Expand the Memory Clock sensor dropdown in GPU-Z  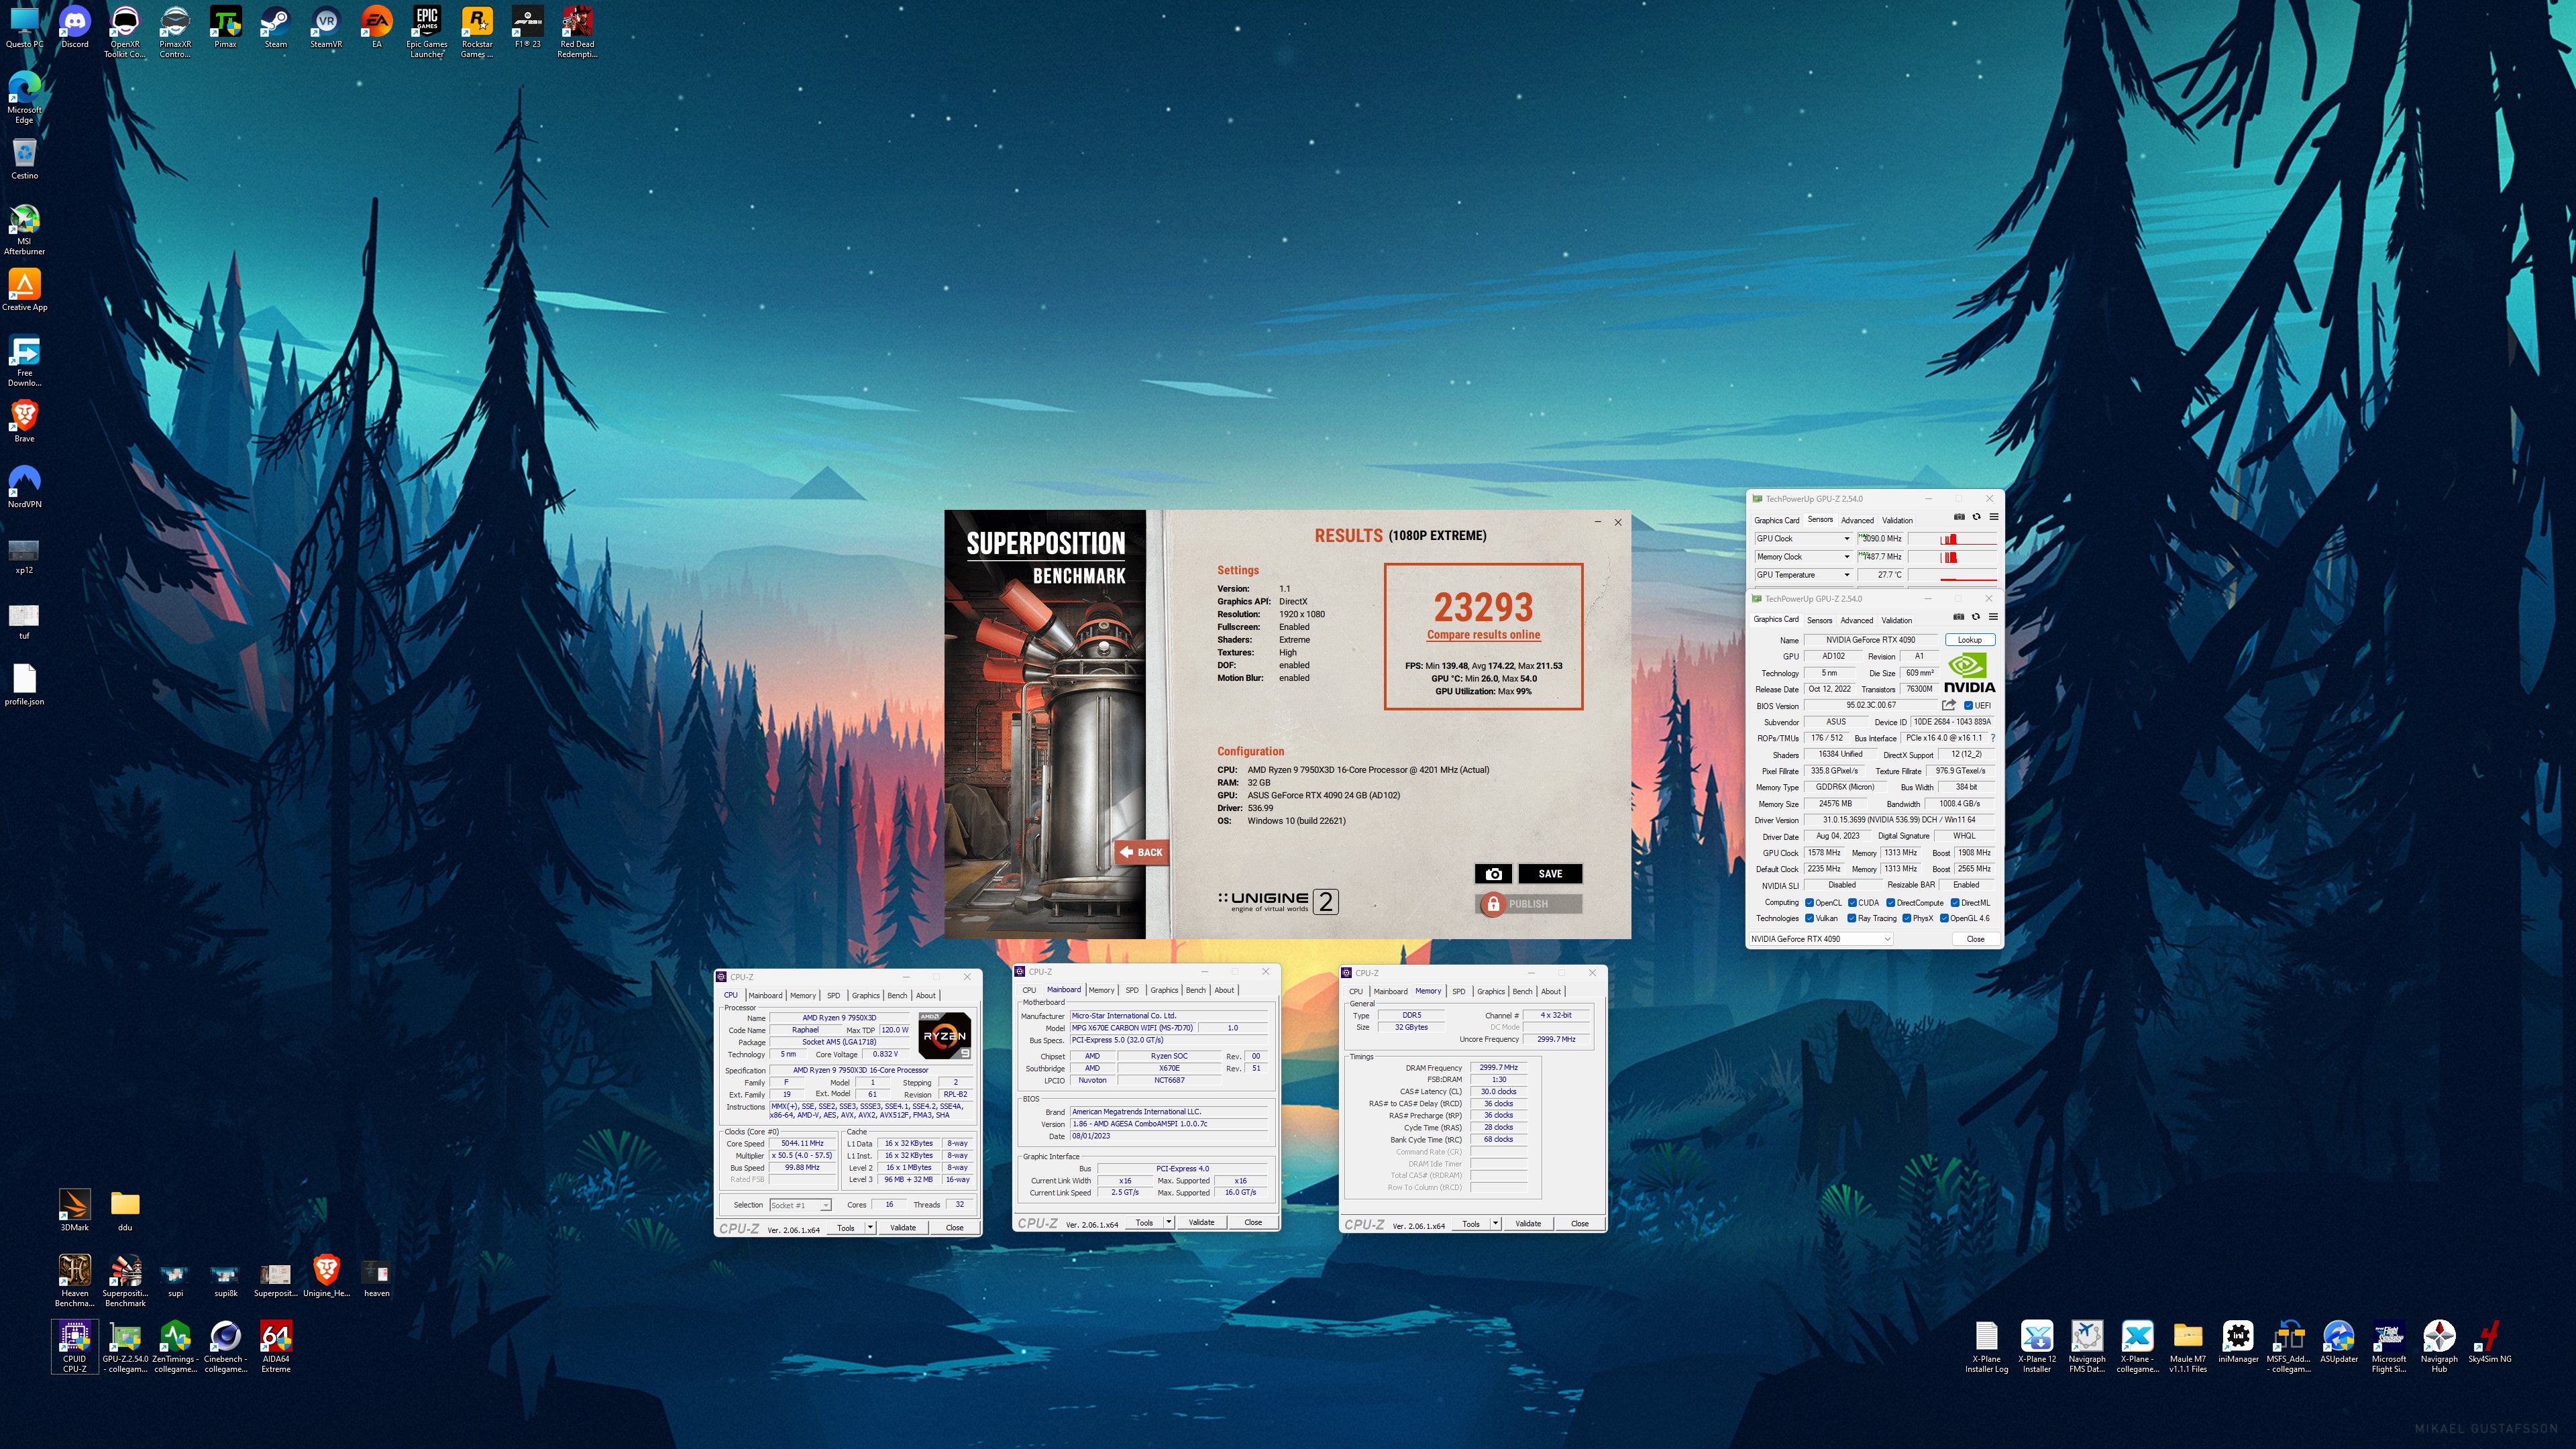1846,557
